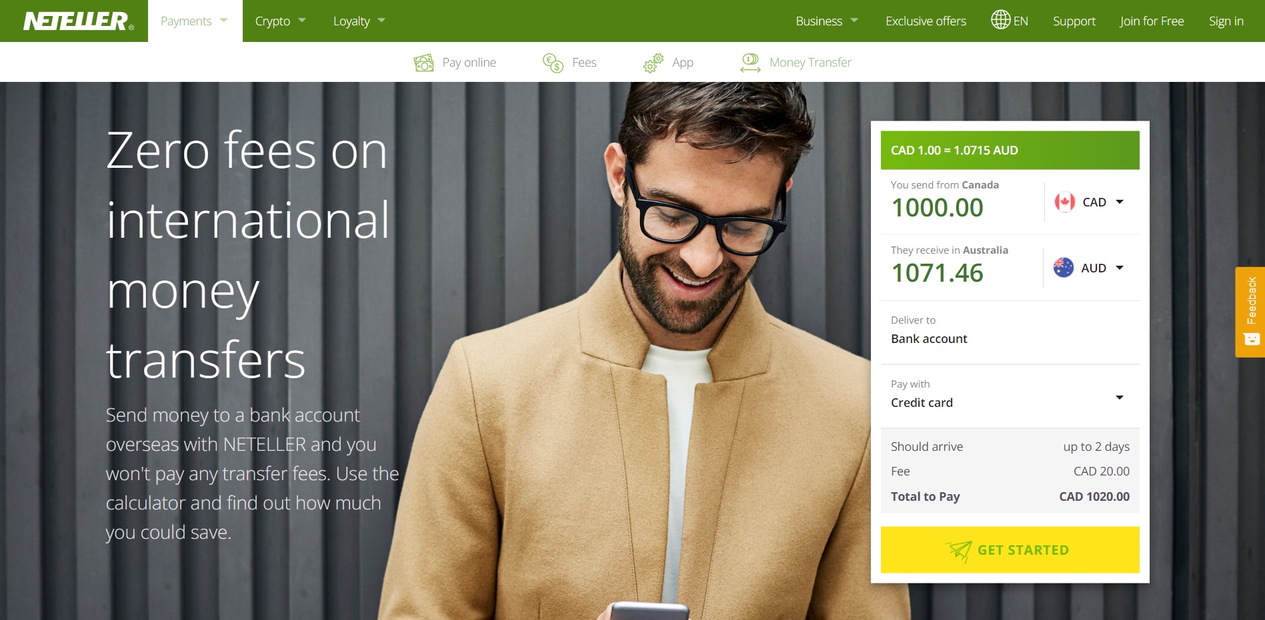The width and height of the screenshot is (1265, 620).
Task: Expand the Business menu arrow
Action: pos(854,20)
